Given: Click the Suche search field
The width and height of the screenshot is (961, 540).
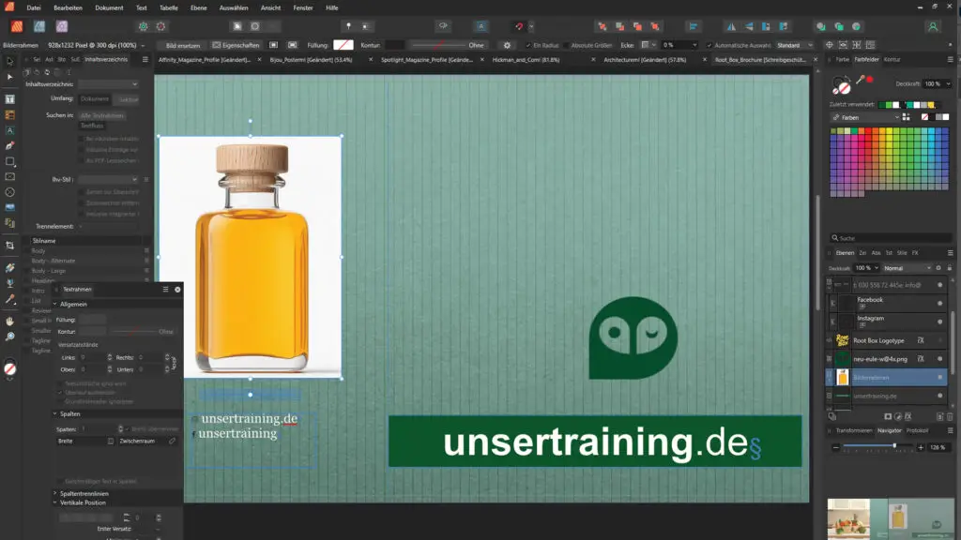Looking at the screenshot, I should pos(892,238).
